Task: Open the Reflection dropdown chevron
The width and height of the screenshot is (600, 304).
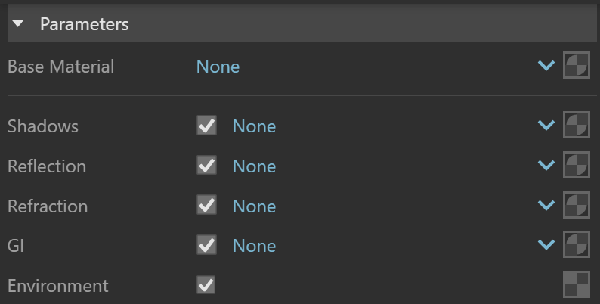Action: pos(546,166)
